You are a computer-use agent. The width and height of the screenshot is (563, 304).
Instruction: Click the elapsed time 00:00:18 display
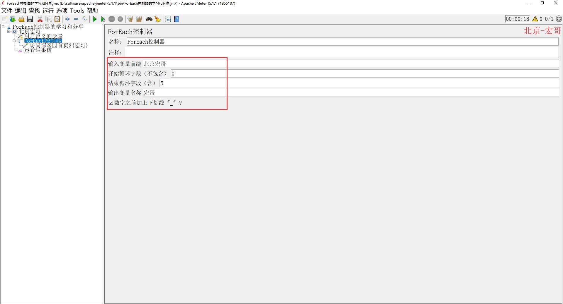518,19
